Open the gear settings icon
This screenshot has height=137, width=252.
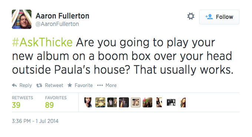point(191,16)
